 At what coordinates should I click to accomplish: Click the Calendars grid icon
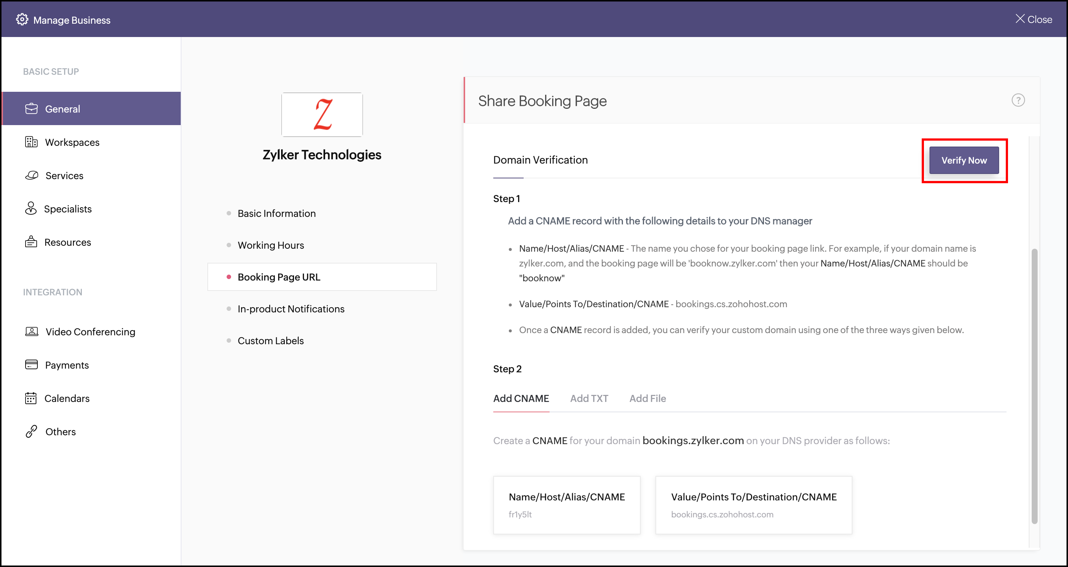[x=31, y=398]
